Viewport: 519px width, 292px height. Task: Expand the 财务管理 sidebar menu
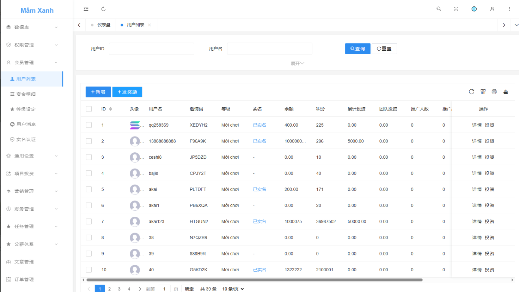(32, 209)
